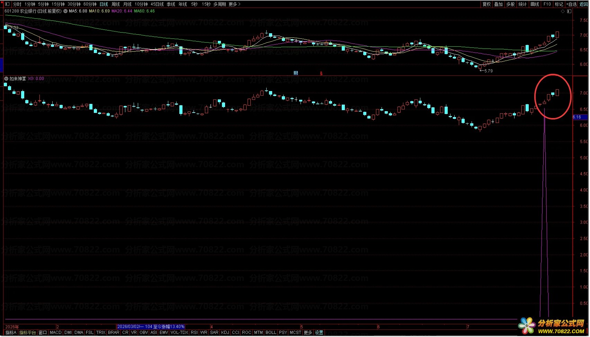This screenshot has width=590, height=337.
Task: Switch indicator to EMV
Action: 164,332
